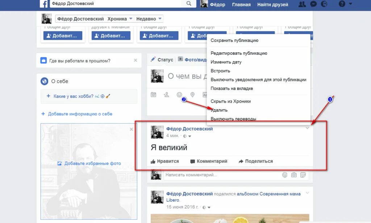This screenshot has width=371, height=223.
Task: Click Где вы работали в прошлом? prompt
Action: pos(80,61)
